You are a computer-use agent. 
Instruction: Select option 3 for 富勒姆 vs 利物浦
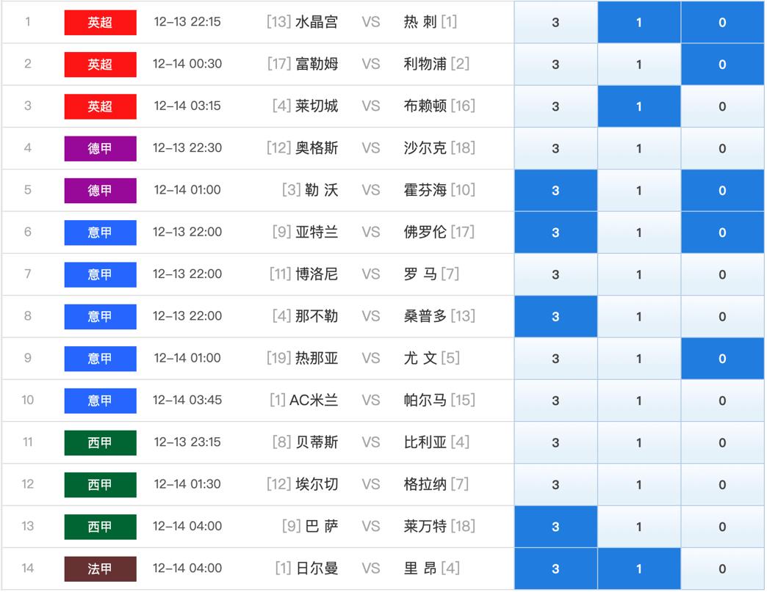pos(555,65)
